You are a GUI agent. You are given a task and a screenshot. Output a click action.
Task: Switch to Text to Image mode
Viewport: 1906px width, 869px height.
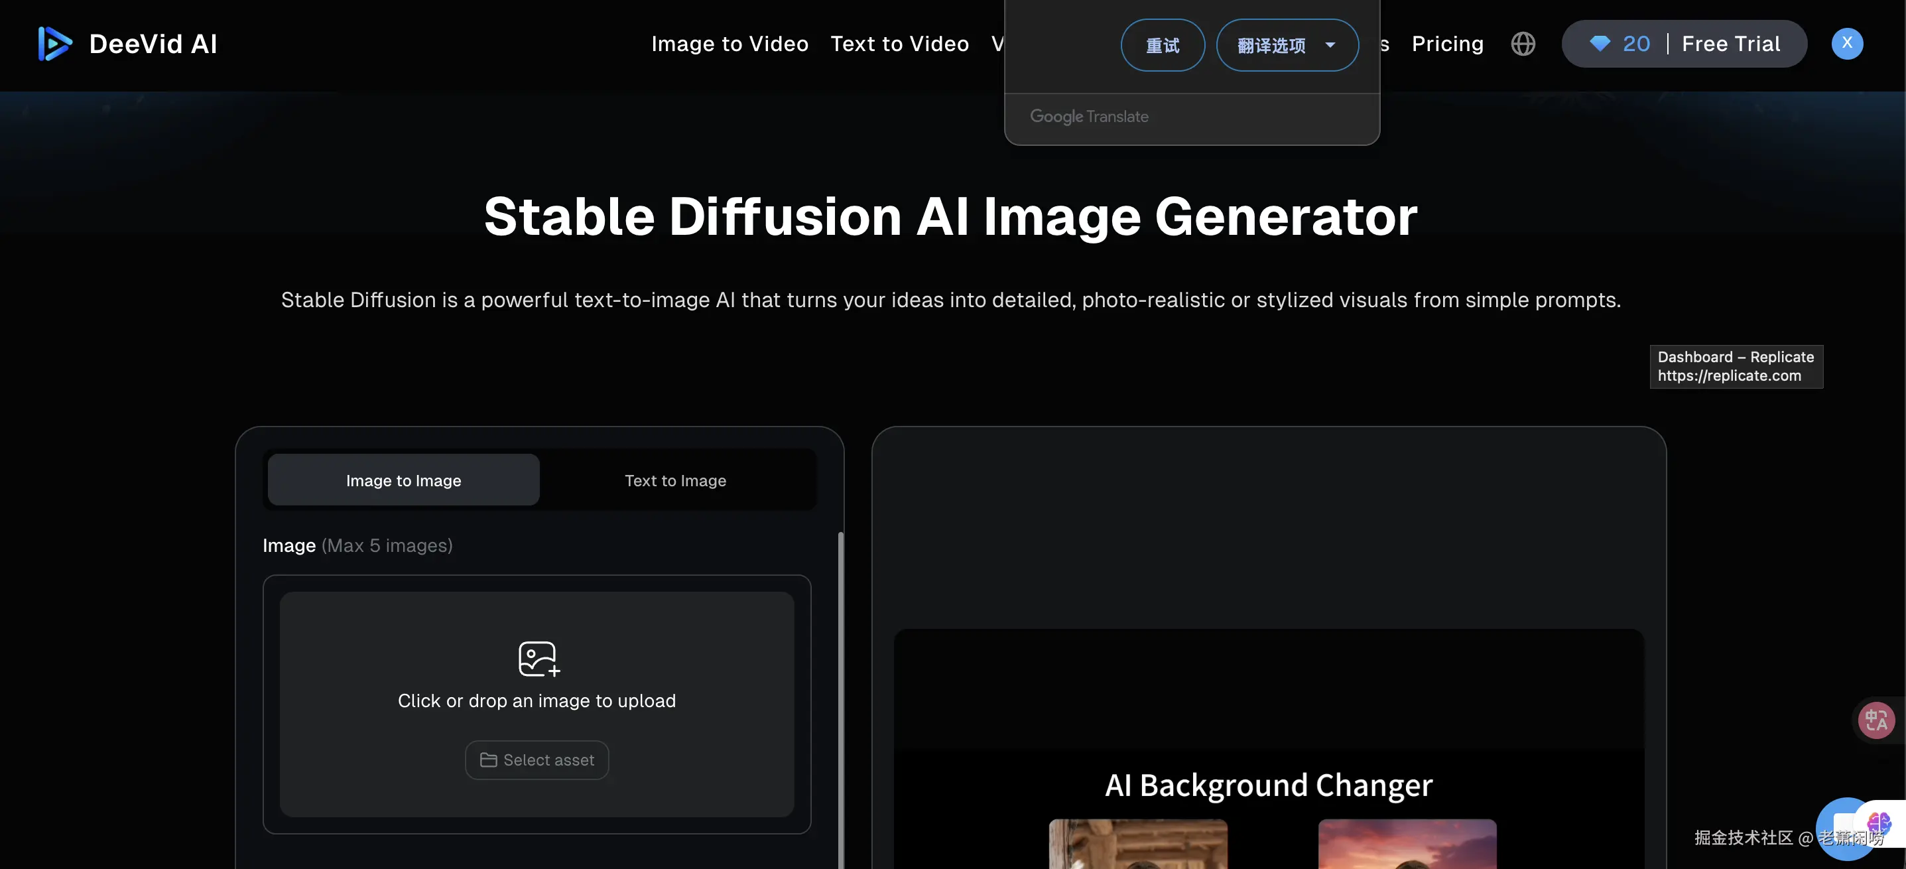tap(675, 480)
